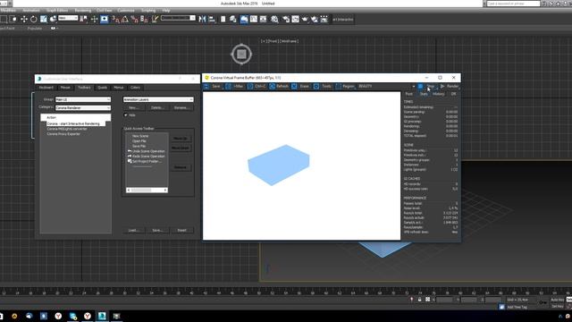This screenshot has width=572, height=322.
Task: Click the Align tool icon
Action: pos(212,19)
